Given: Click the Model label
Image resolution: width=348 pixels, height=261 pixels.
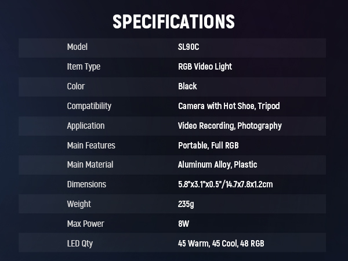Looking at the screenshot, I should [77, 47].
